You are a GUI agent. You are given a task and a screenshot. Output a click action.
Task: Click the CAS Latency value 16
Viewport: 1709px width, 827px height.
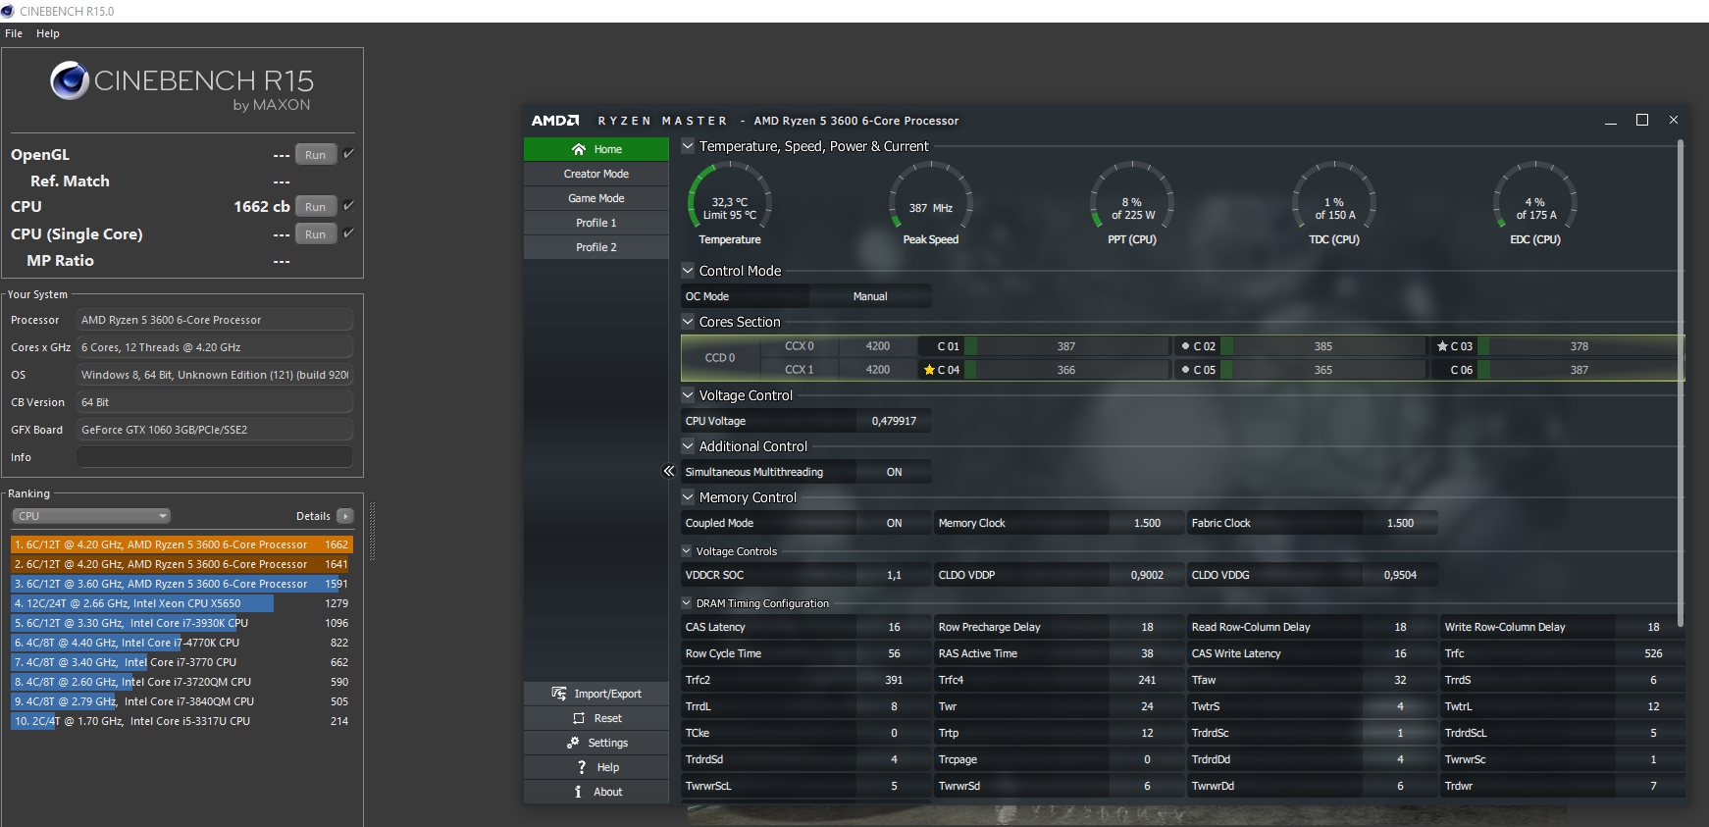[894, 627]
